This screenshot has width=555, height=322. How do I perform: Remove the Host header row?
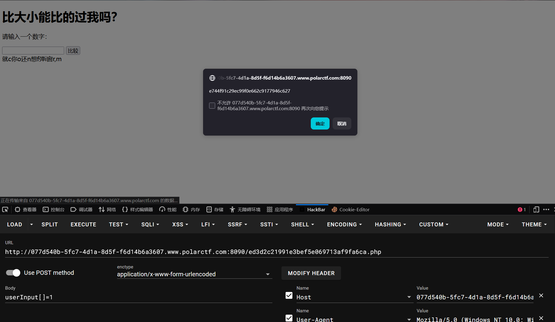tap(541, 296)
